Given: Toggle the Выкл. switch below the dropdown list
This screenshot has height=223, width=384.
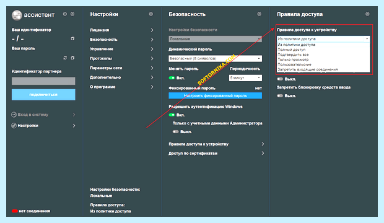Looking at the screenshot, I should coord(280,79).
